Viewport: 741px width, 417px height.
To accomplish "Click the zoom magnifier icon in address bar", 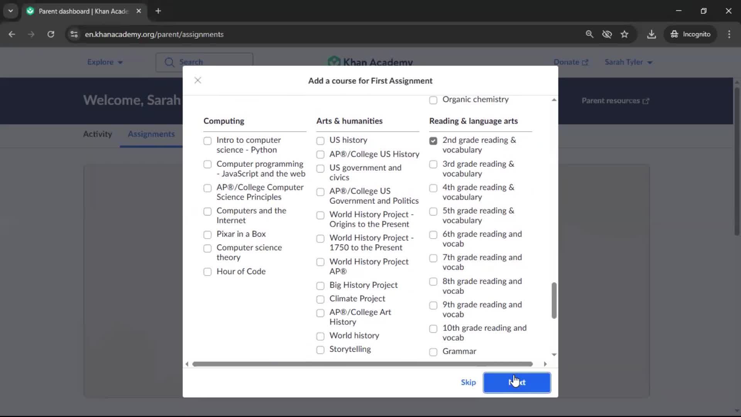I will tap(589, 34).
